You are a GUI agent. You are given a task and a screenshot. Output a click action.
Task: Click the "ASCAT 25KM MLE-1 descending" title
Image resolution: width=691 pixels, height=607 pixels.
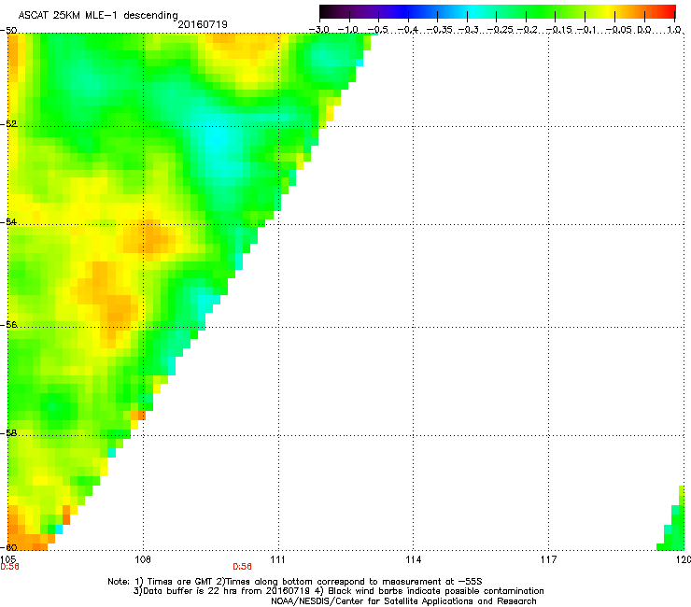(x=98, y=16)
